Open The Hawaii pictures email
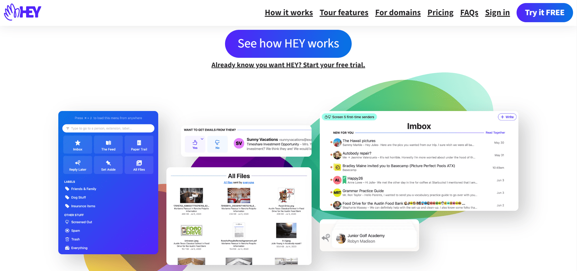 pos(417,143)
